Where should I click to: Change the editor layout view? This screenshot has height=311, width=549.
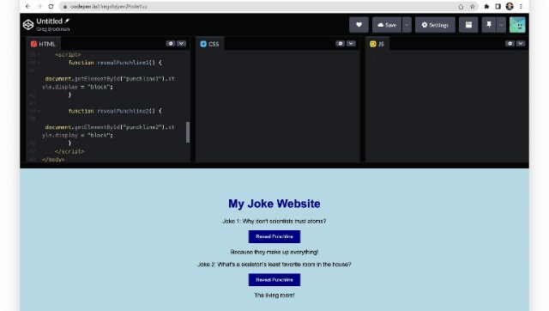tap(468, 25)
